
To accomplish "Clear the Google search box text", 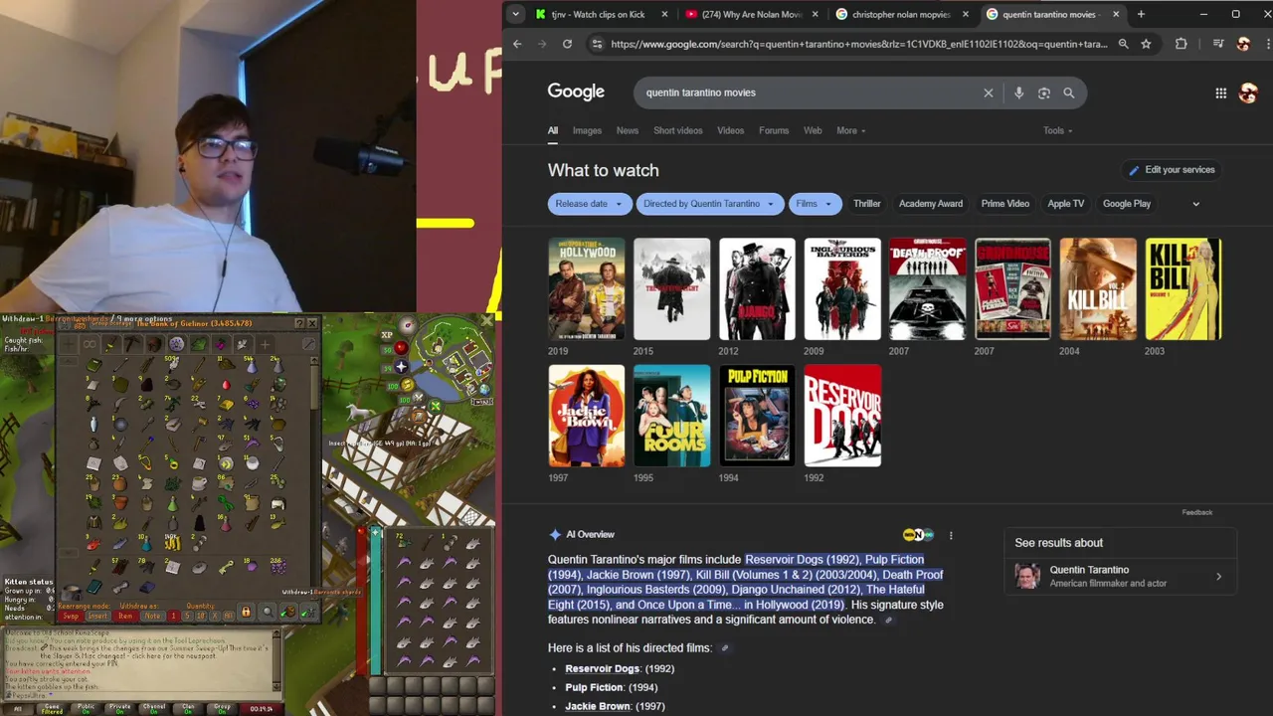I will pyautogui.click(x=989, y=92).
